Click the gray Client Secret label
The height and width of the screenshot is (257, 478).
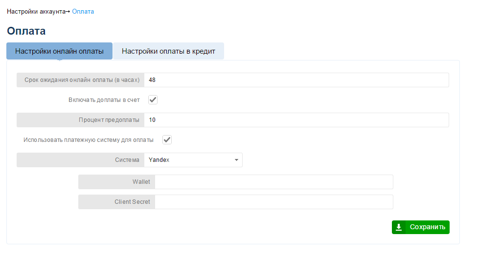(132, 202)
